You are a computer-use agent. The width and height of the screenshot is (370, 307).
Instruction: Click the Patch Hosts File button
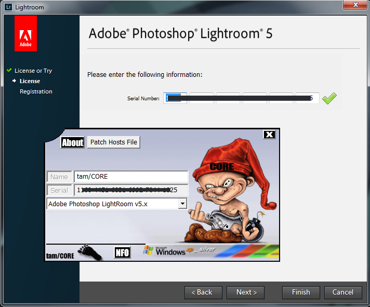tap(114, 142)
